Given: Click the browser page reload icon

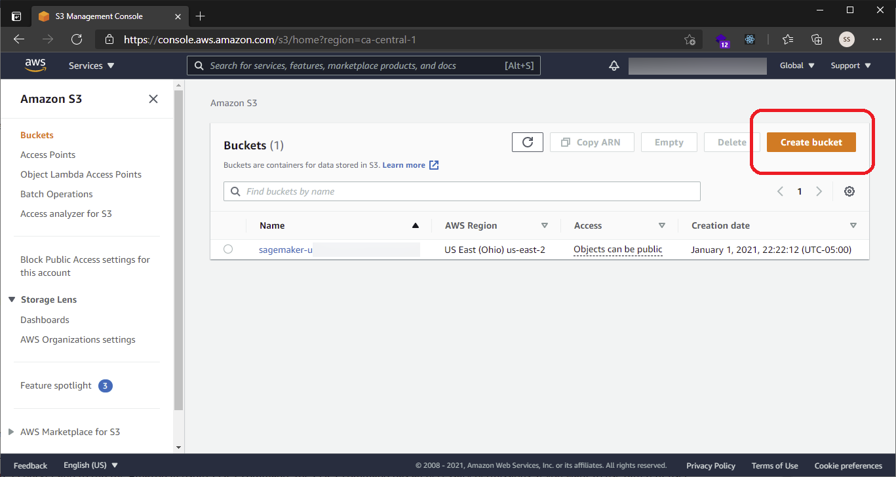Looking at the screenshot, I should coord(77,39).
